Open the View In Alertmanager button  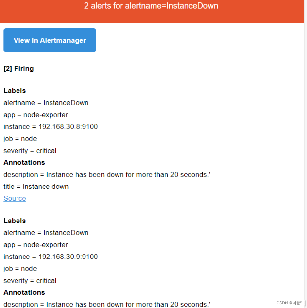[x=50, y=40]
